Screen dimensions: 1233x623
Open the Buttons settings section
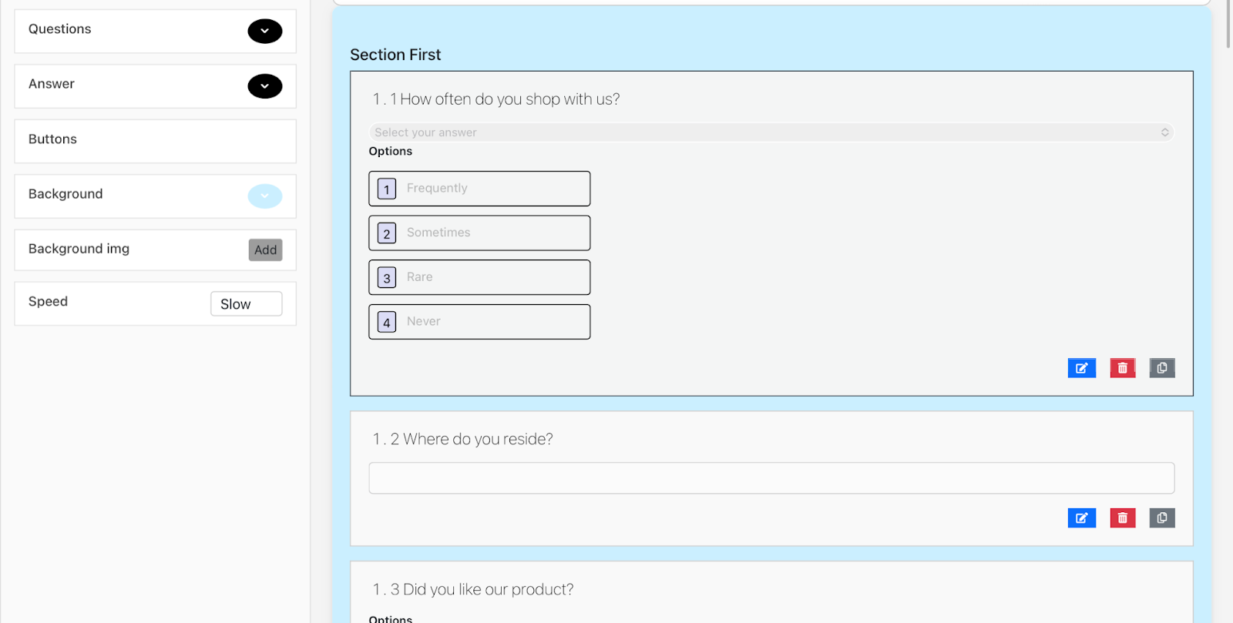coord(155,141)
